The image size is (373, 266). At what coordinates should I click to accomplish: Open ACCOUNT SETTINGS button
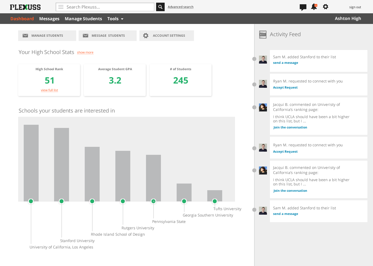point(167,36)
